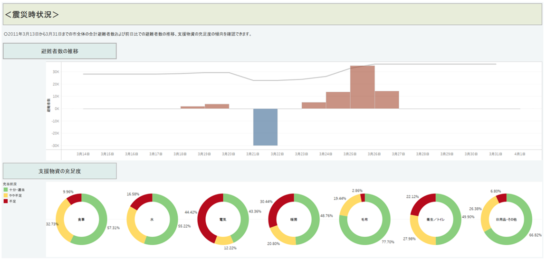The image size is (546, 260).
Task: Click the brown bar starting at 3月26日
Action: tap(386, 100)
